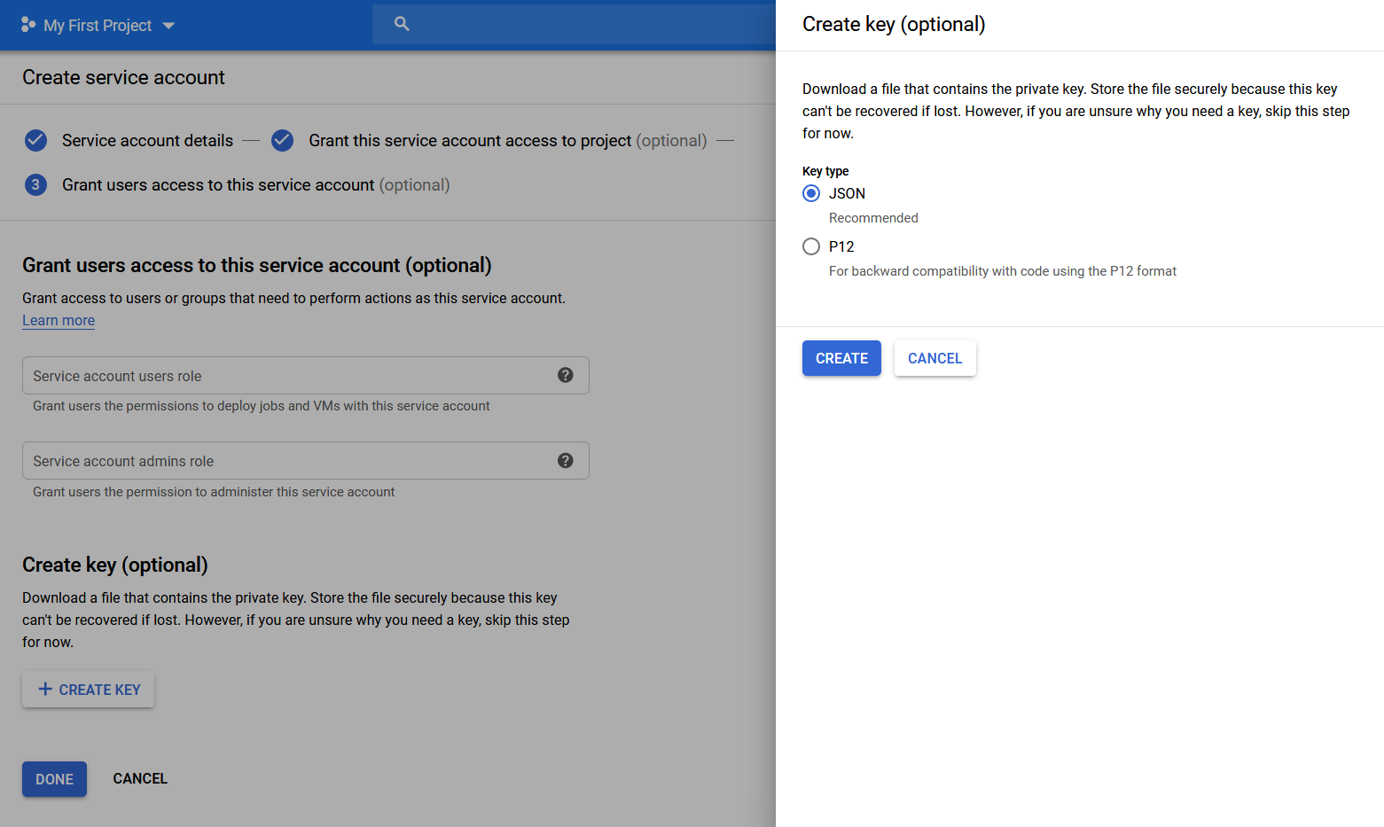
Task: Go to Grant users access step label
Action: coord(218,185)
